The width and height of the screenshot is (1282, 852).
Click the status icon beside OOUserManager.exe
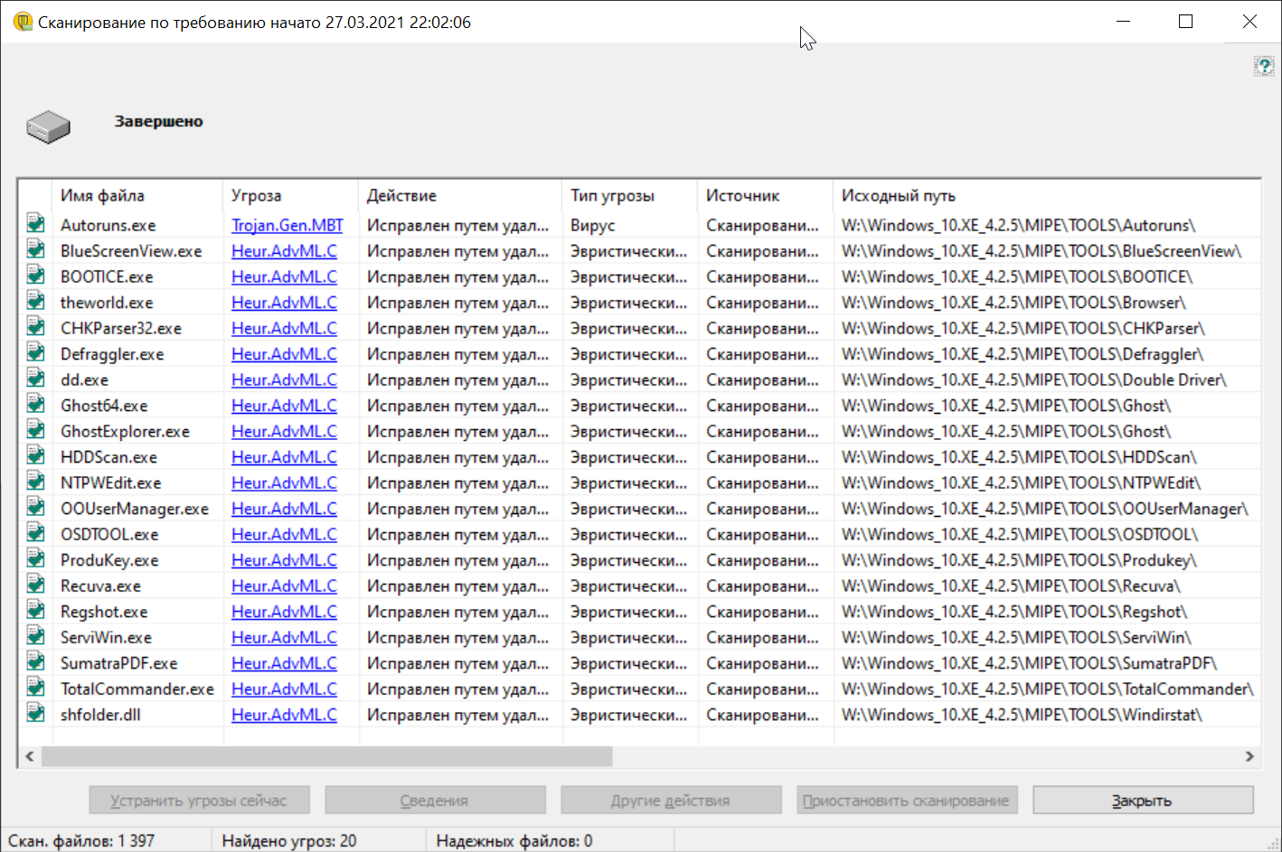click(x=35, y=506)
